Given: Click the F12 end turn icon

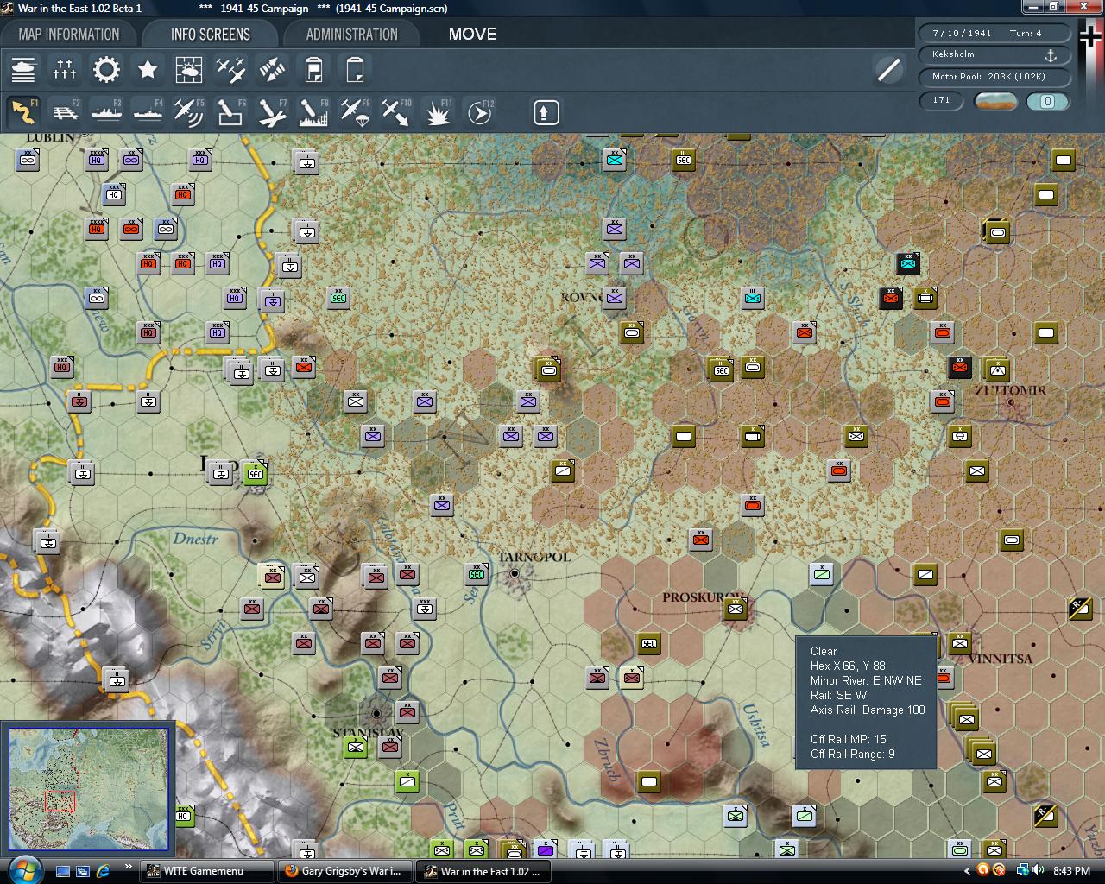Looking at the screenshot, I should 479,112.
